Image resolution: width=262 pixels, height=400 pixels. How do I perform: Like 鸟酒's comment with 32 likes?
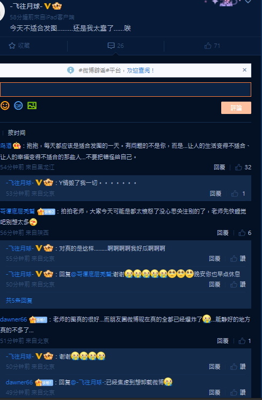[238, 167]
